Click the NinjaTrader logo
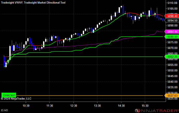 click(157, 110)
